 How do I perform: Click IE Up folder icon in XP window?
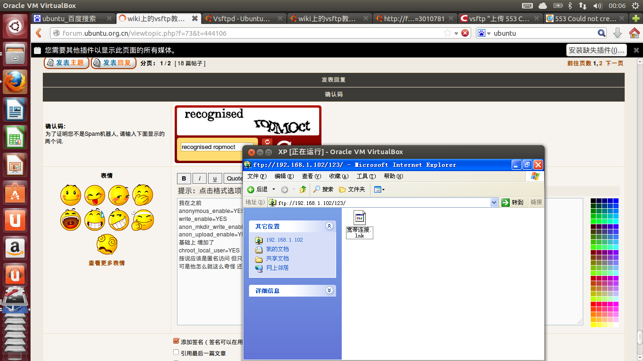tap(303, 189)
